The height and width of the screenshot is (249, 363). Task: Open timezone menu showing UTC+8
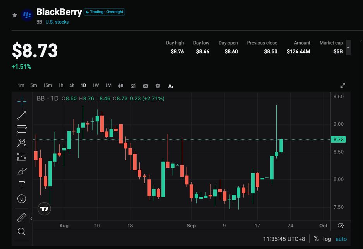pos(284,239)
